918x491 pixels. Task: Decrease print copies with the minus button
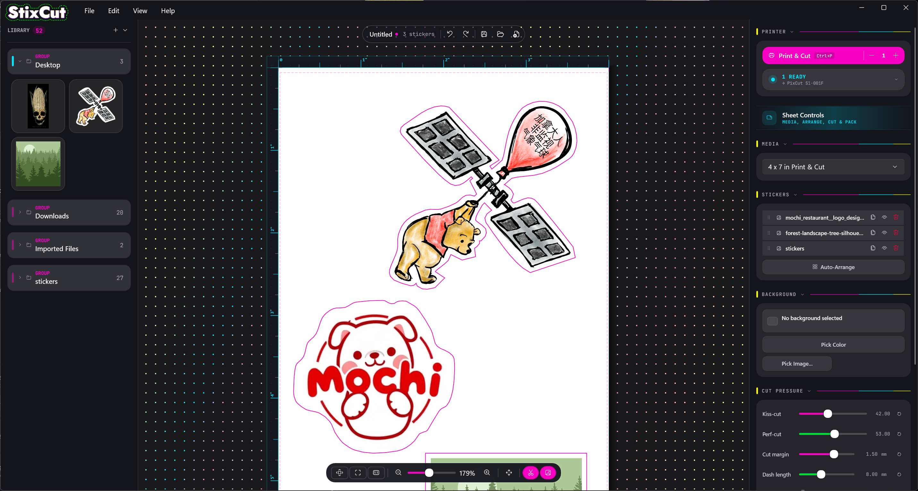click(x=871, y=55)
